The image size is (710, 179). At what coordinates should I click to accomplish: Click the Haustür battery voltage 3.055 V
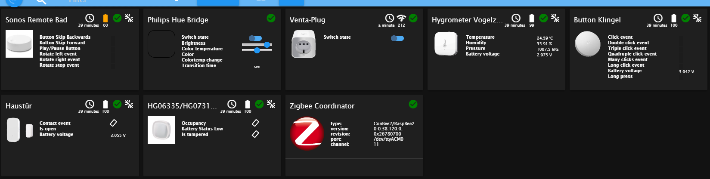[118, 136]
